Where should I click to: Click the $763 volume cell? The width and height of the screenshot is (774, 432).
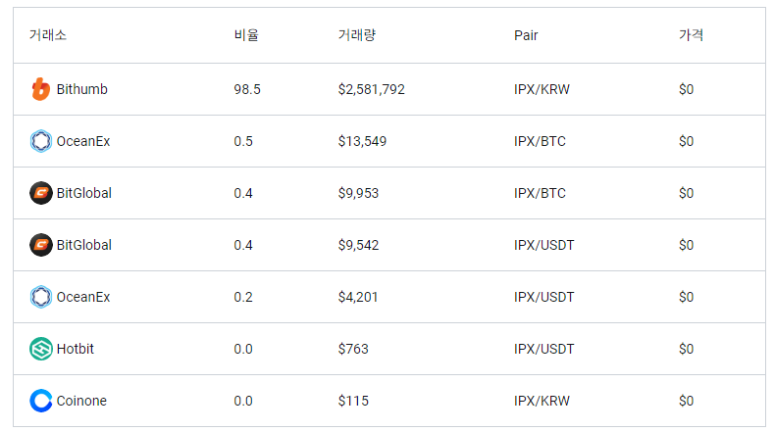click(353, 349)
